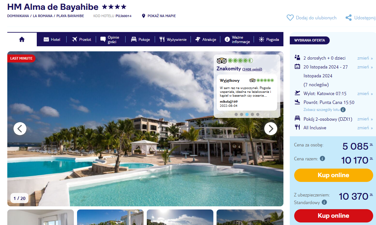Select the fourth review carousel dot

[252, 114]
